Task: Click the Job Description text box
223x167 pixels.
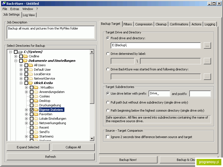Action: click(x=51, y=32)
